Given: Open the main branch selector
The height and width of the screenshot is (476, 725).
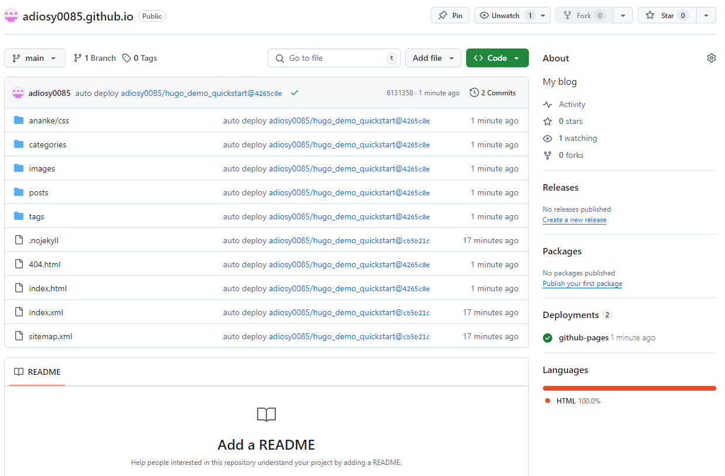Looking at the screenshot, I should pyautogui.click(x=35, y=58).
